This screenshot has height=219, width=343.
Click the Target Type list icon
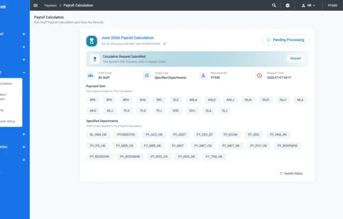tap(147, 75)
